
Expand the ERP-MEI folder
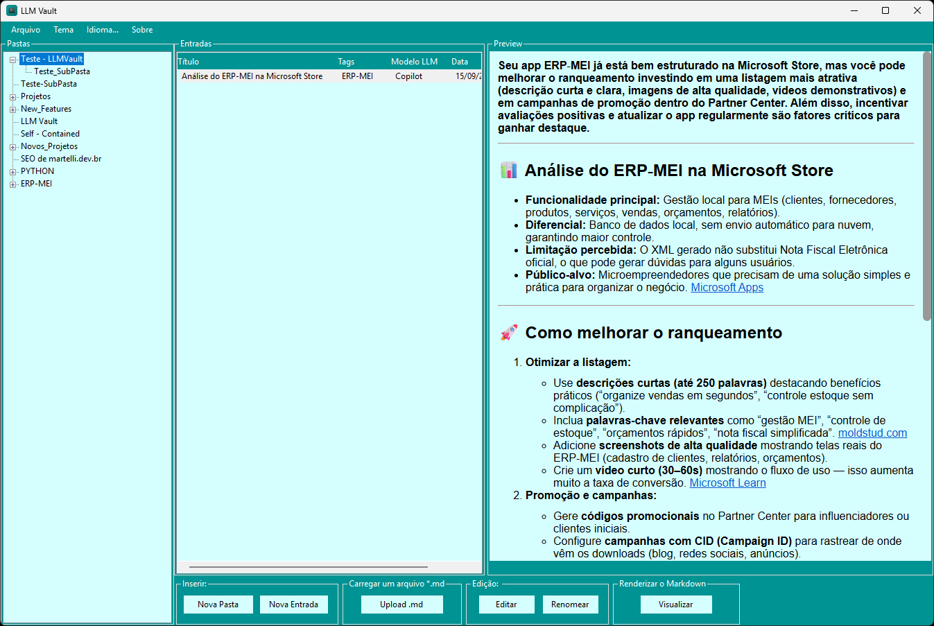12,184
